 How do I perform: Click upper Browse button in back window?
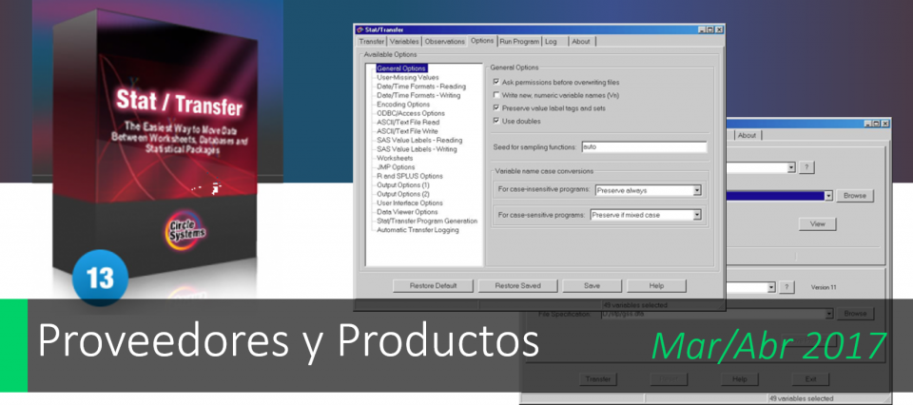pyautogui.click(x=855, y=196)
